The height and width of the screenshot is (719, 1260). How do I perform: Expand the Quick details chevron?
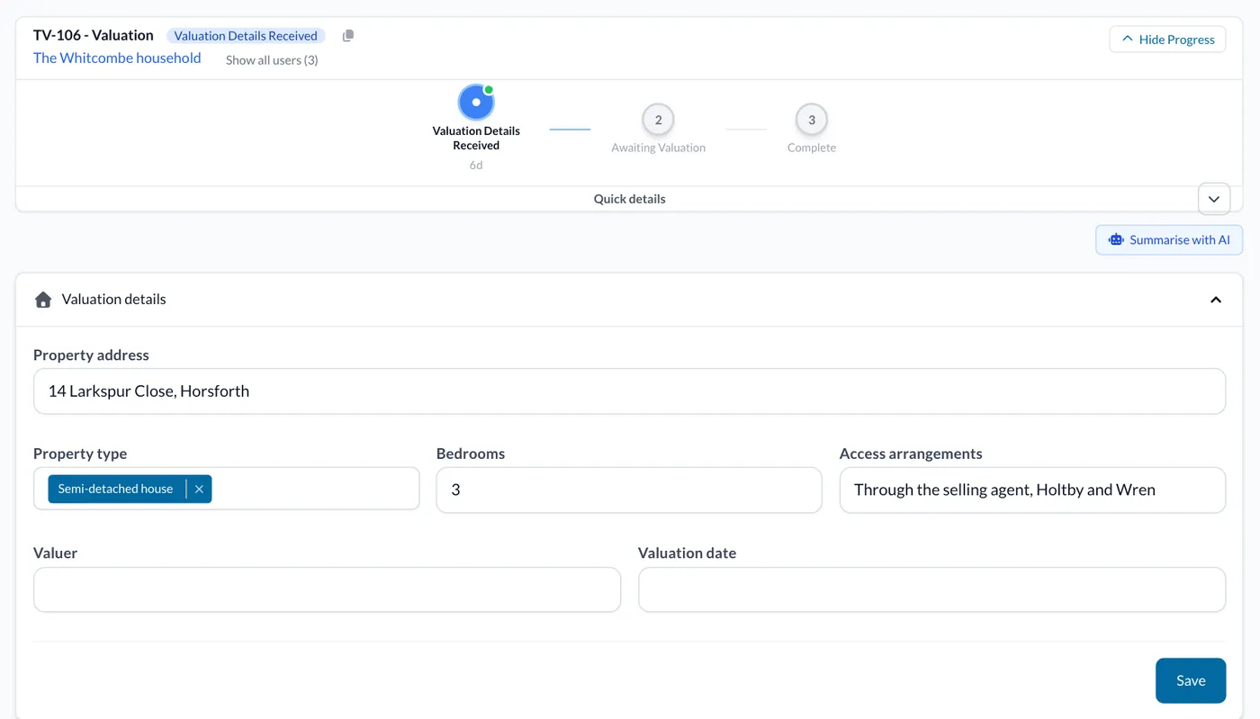[x=1214, y=199]
